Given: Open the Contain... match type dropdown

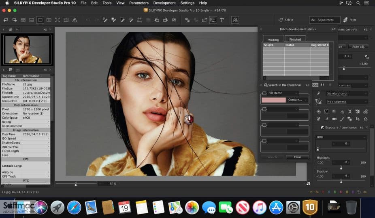Looking at the screenshot, I should [x=297, y=100].
